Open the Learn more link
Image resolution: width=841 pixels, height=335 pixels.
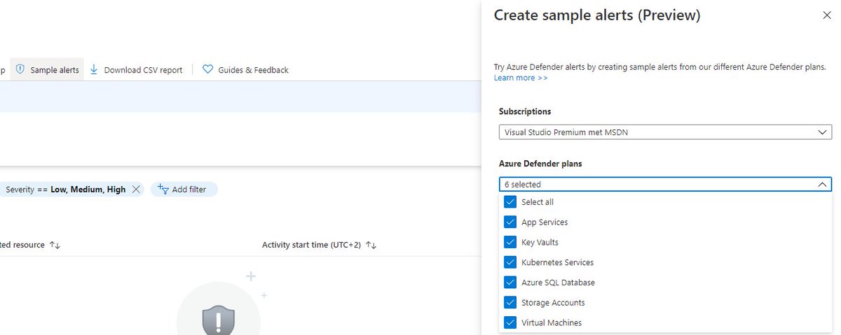tap(521, 78)
